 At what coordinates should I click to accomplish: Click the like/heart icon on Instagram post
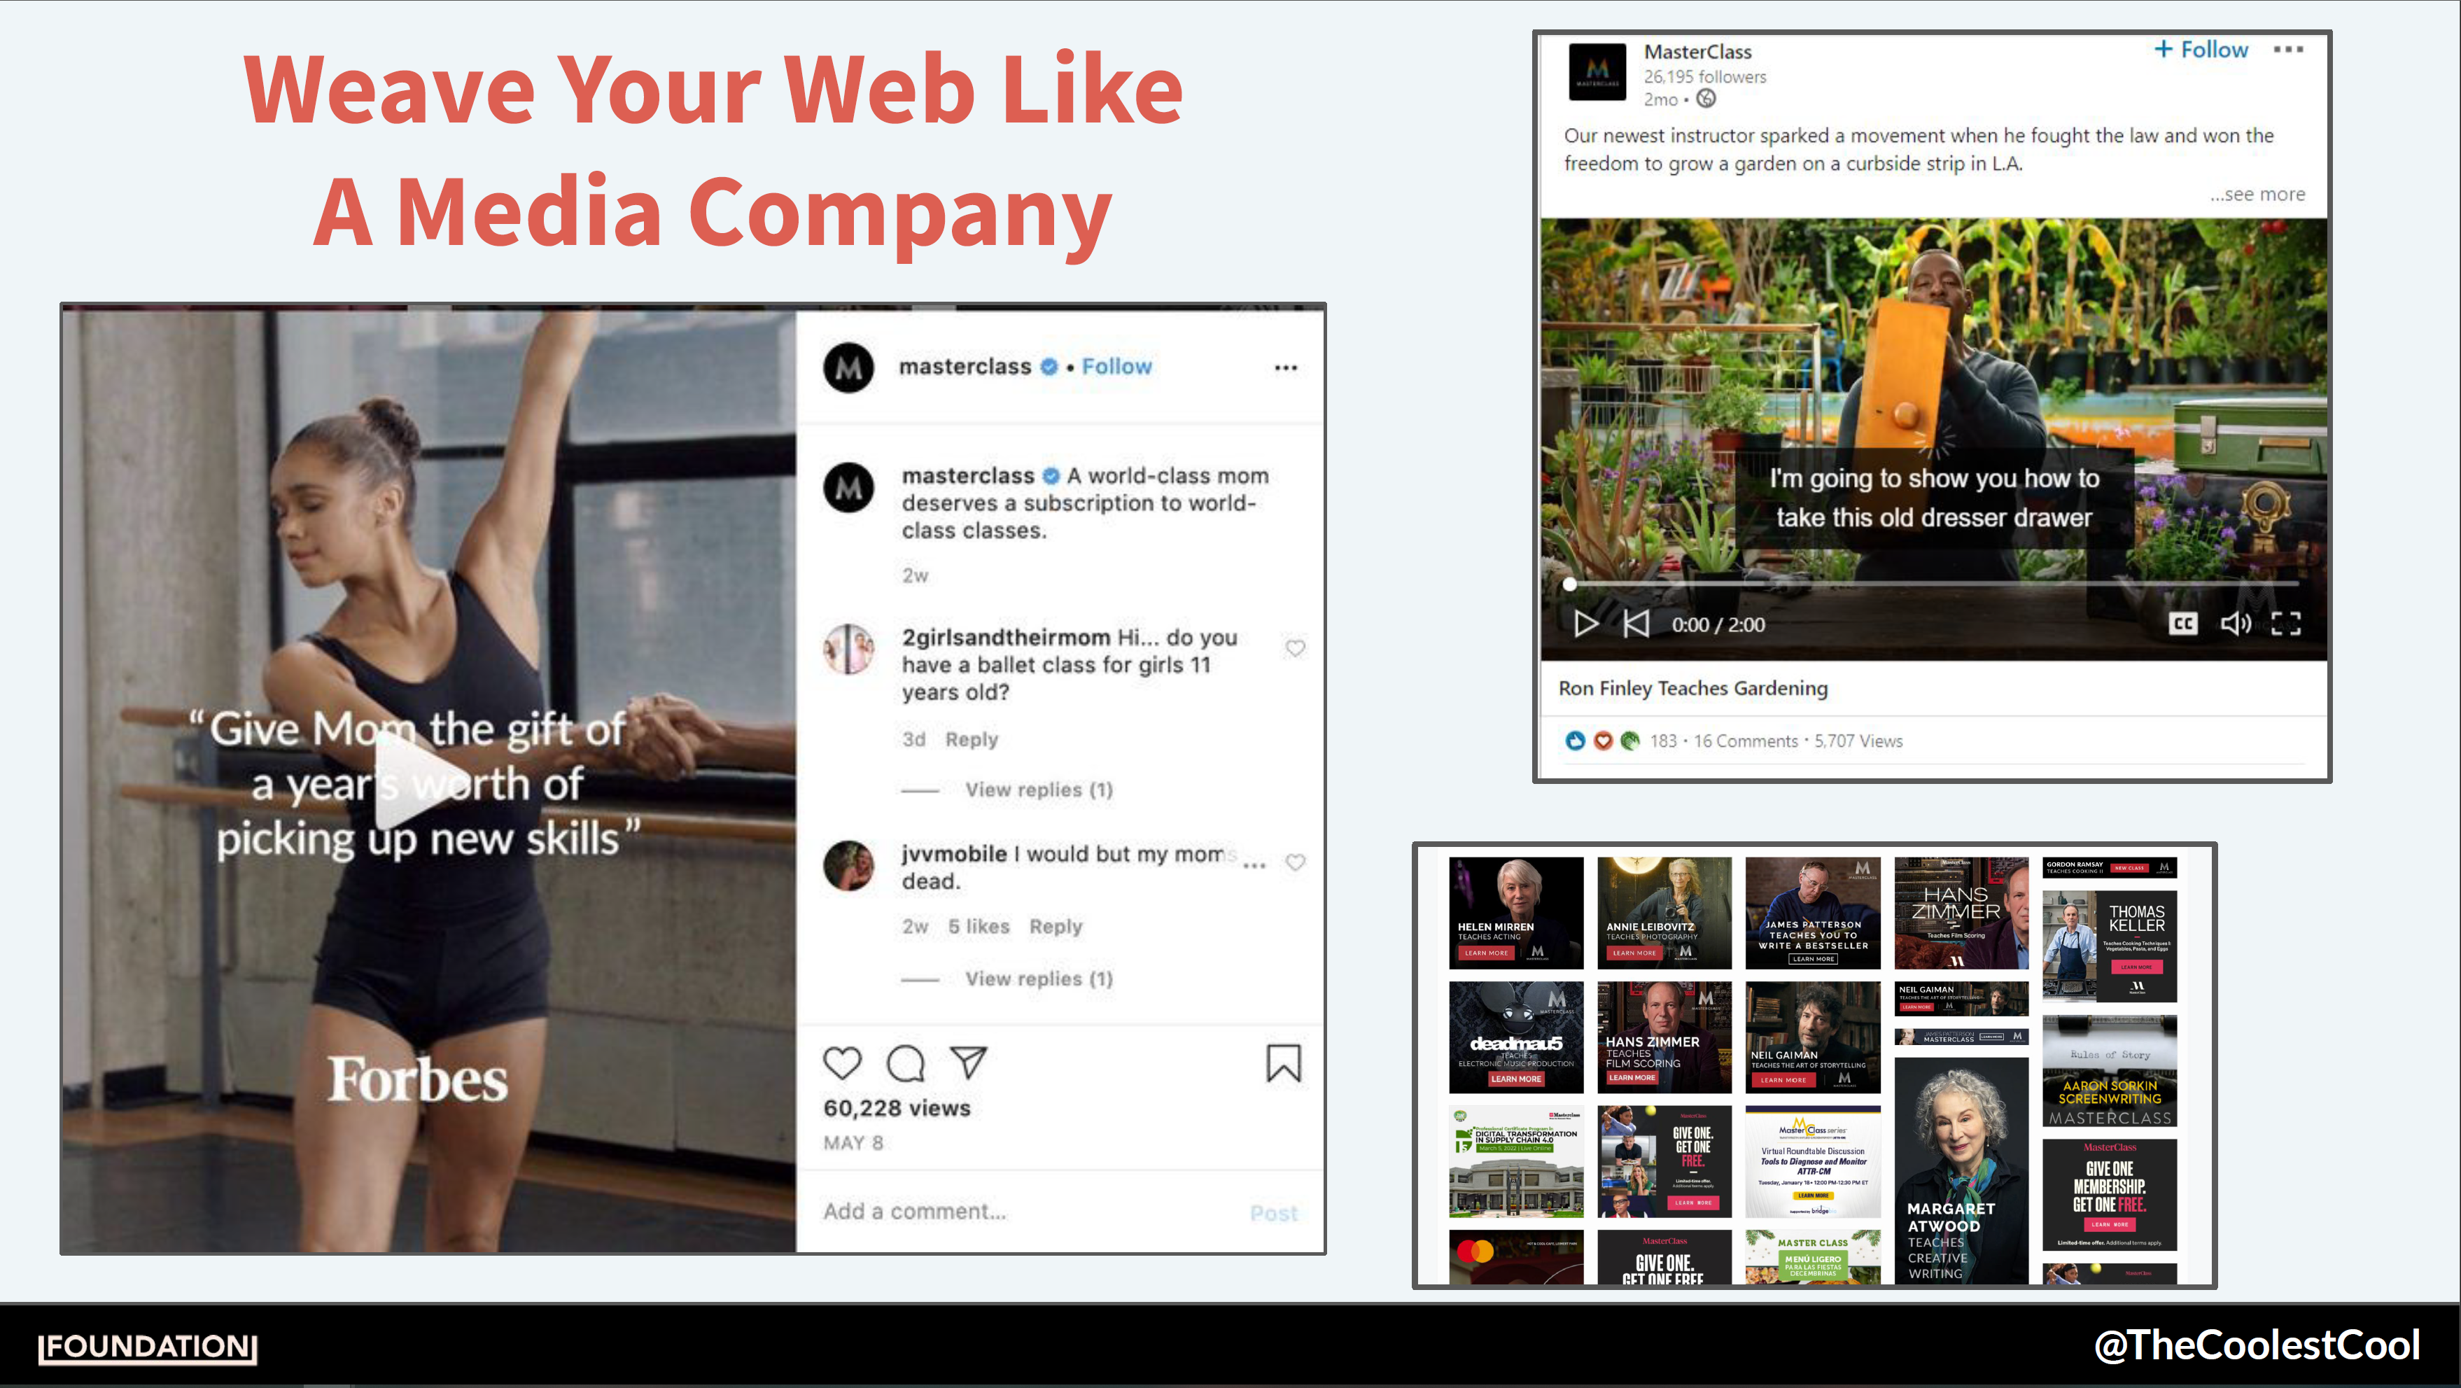coord(842,1063)
